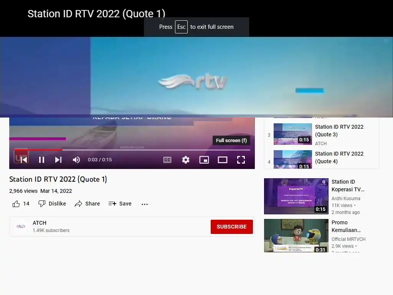The image size is (393, 295).
Task: Visit Ardhi Kusuma channel
Action: (346, 199)
